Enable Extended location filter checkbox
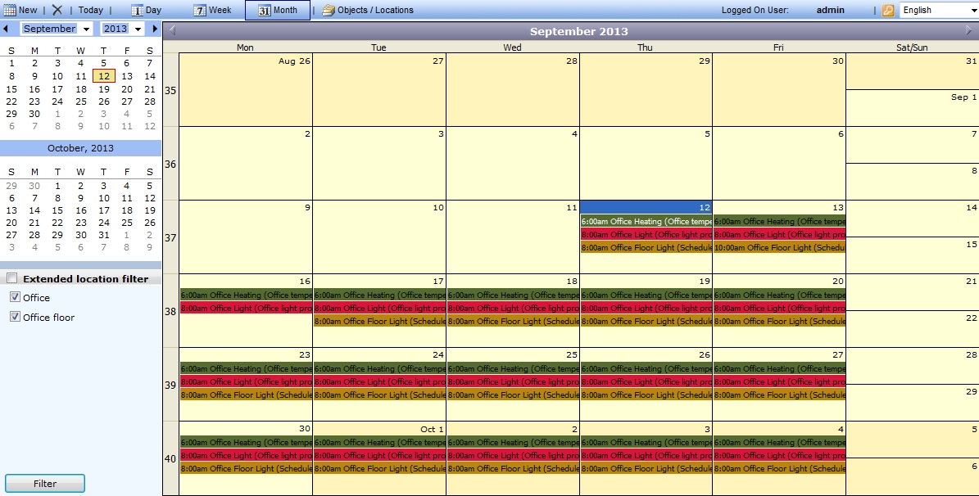979x496 pixels. coord(12,279)
